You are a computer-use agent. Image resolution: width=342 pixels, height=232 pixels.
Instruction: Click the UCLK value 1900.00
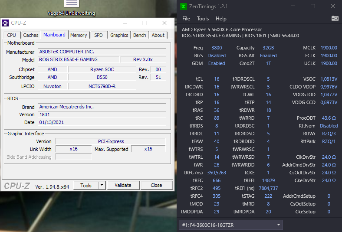(x=329, y=63)
